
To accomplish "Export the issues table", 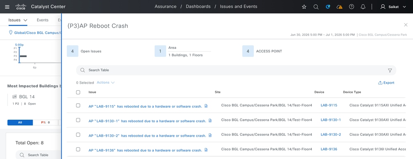I will click(x=386, y=83).
